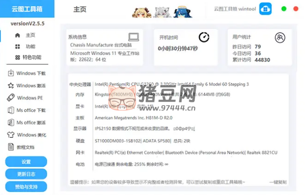Screen dimensions: 305x195
Task: Click the 昨日访问 79 row
Action: pos(246,46)
